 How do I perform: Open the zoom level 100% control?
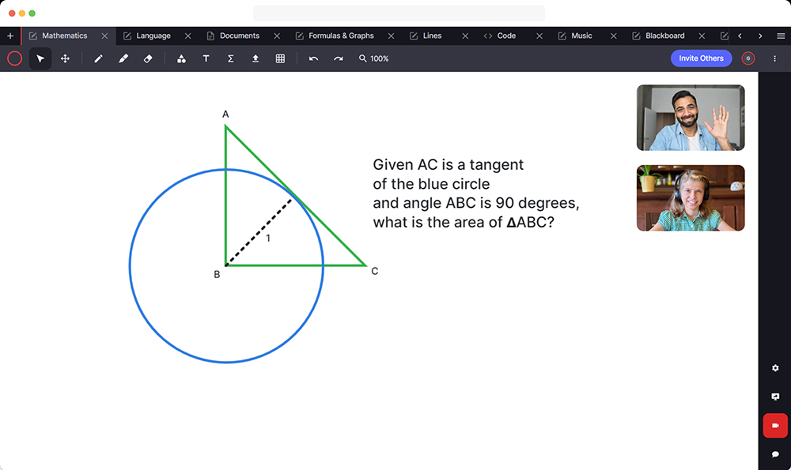point(373,58)
